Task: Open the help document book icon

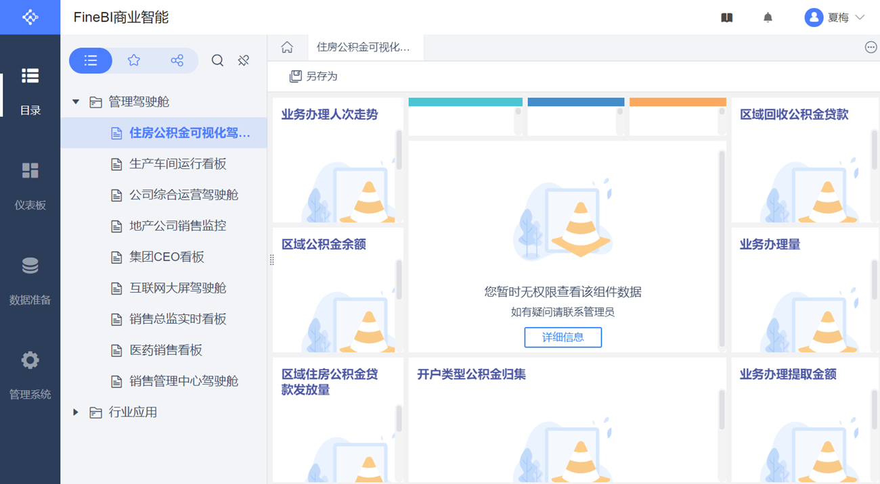Action: coord(727,18)
